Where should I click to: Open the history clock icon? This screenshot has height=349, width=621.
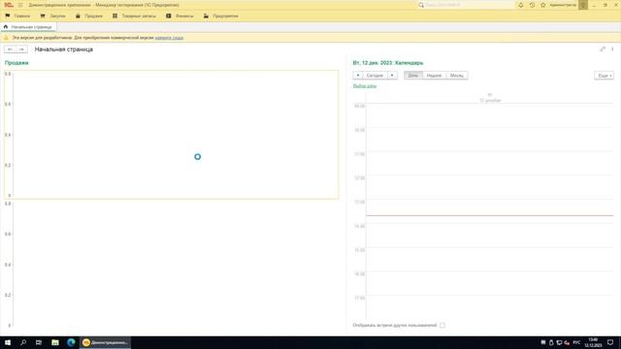532,5
